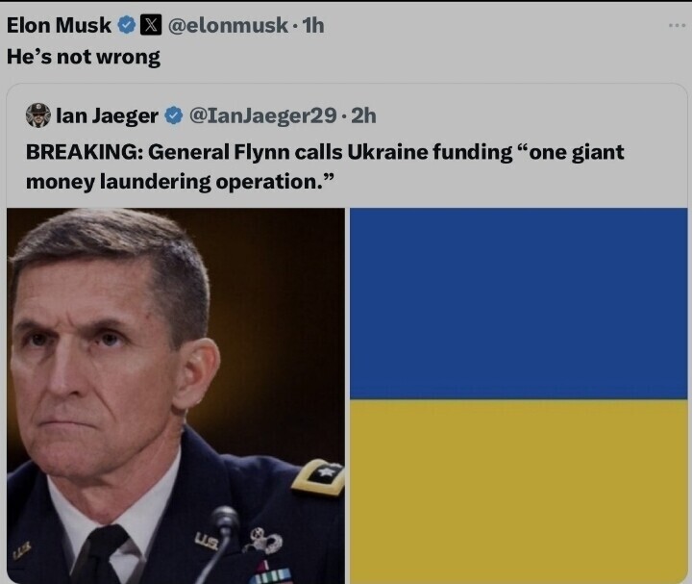Image resolution: width=692 pixels, height=584 pixels.
Task: Click the quoted post's 2h timestamp
Action: point(363,115)
